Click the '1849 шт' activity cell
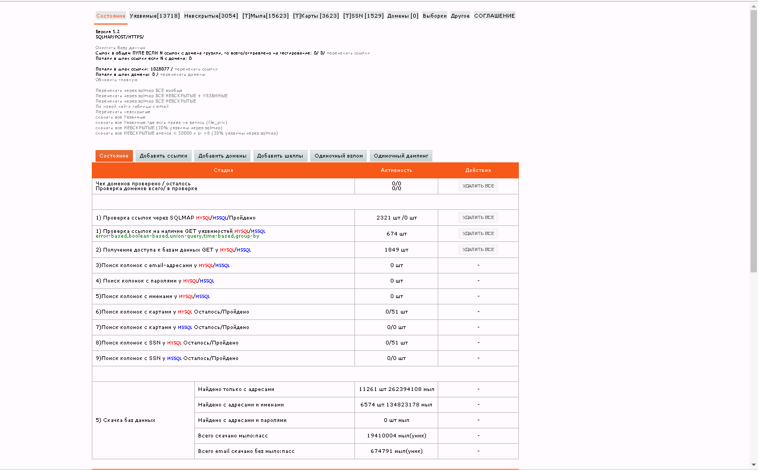 click(x=397, y=250)
